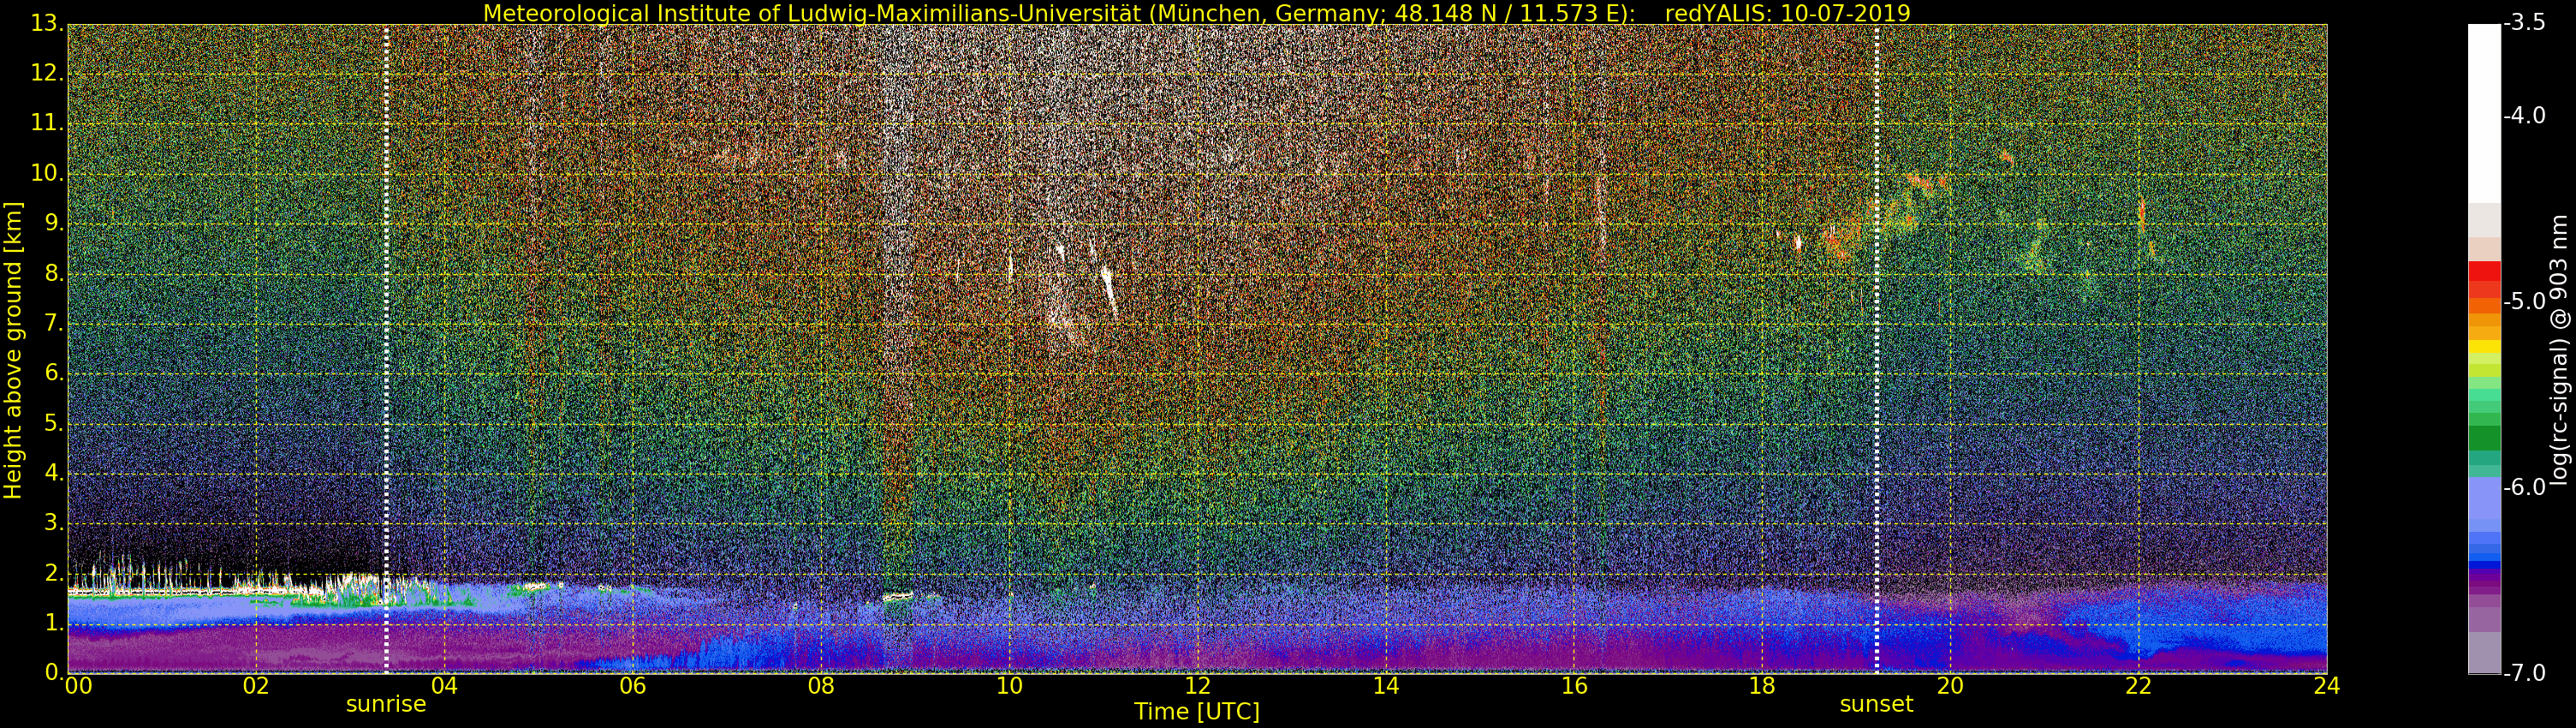Click the 'sunset' label below the axis

point(1876,704)
